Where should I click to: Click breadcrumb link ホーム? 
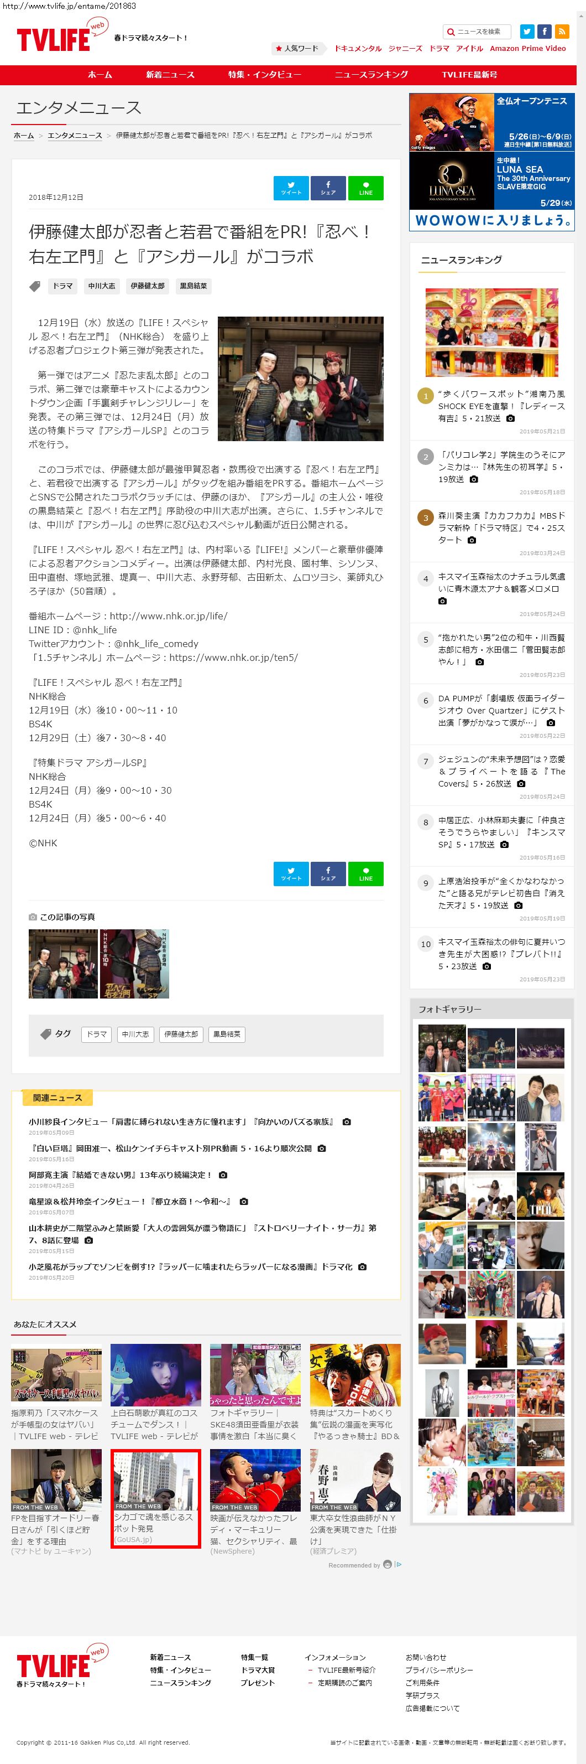24,136
